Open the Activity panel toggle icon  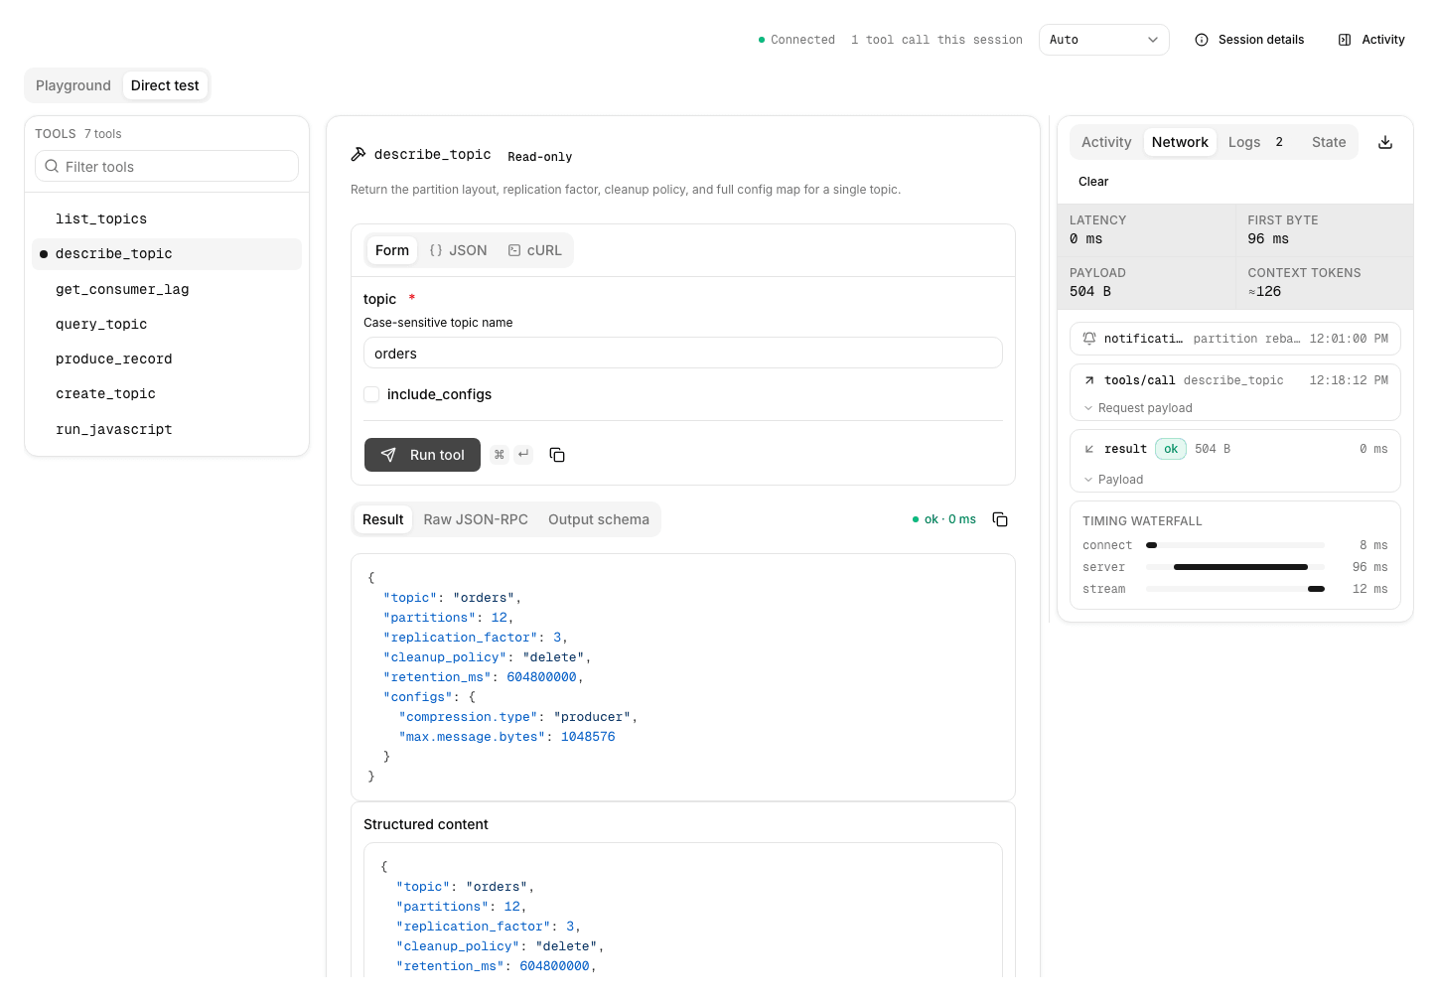coord(1345,40)
